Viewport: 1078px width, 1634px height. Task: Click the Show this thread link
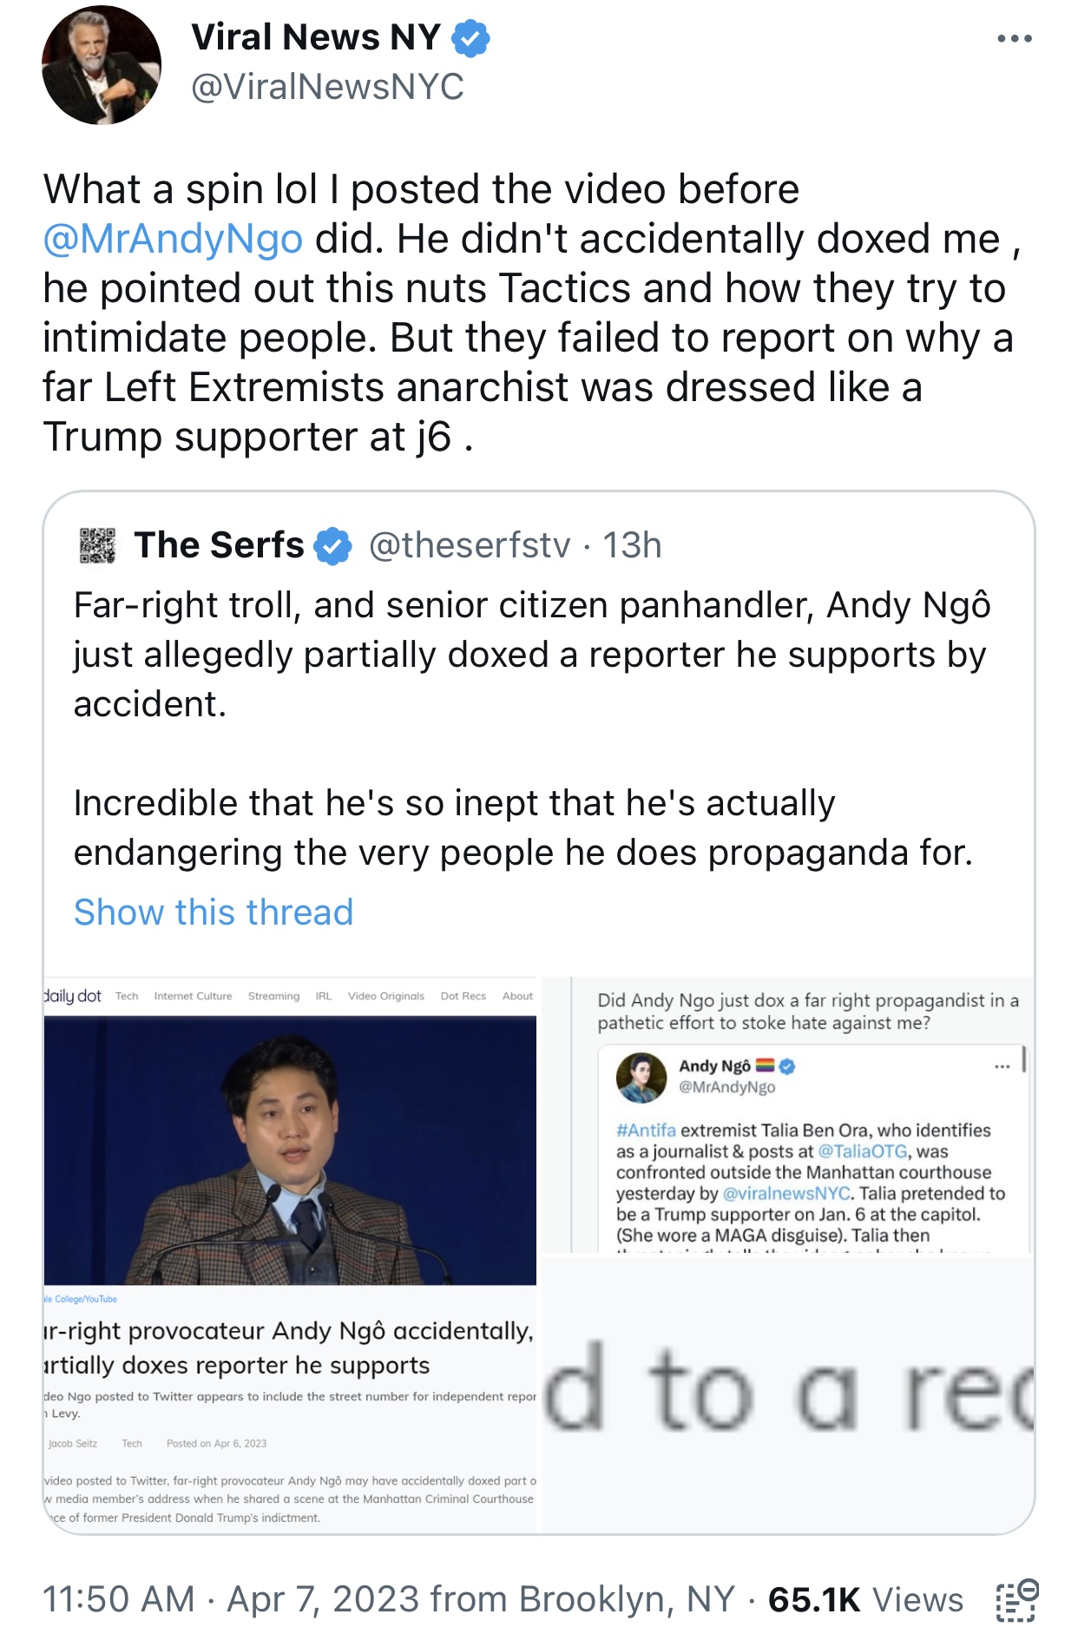214,913
